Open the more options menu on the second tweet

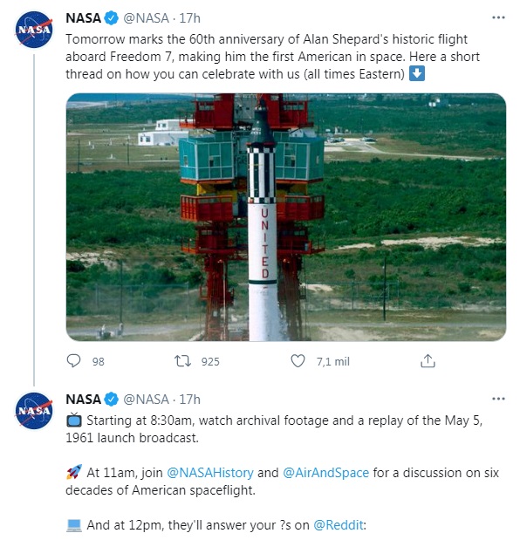[498, 399]
